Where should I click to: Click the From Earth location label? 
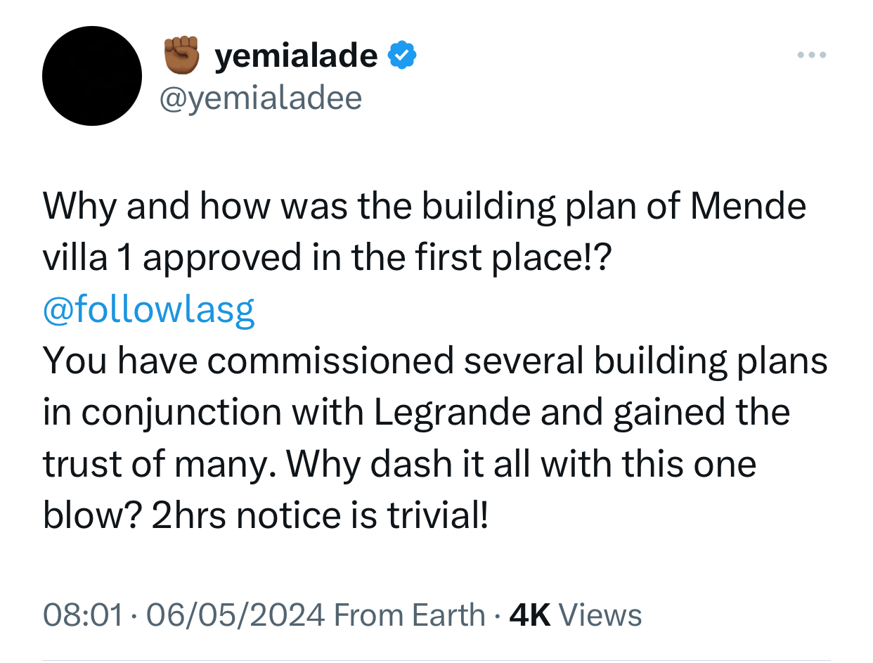point(409,615)
